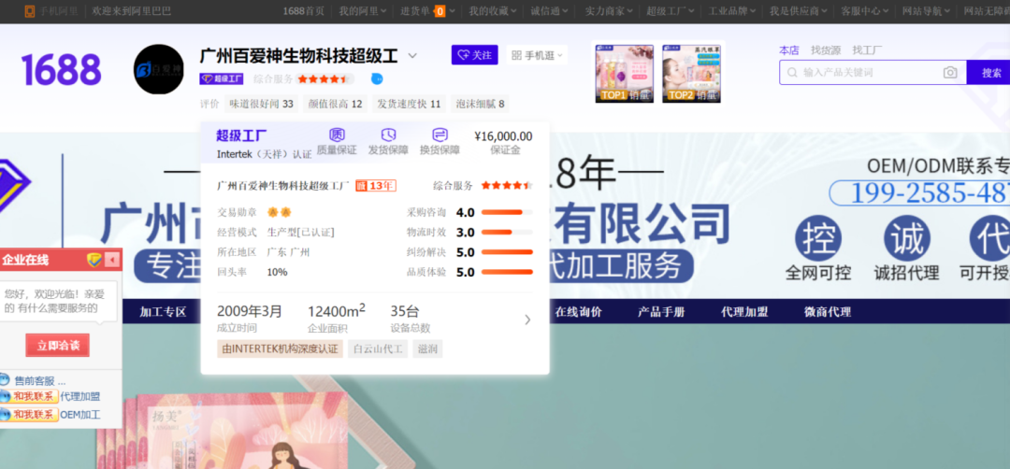Viewport: 1010px width, 469px height.
Task: Click the 1688 purple logo
Action: (61, 69)
